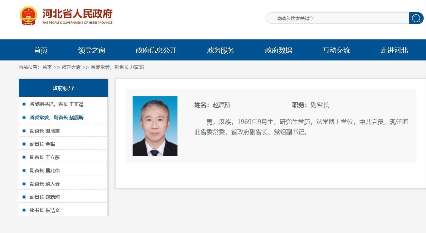Image resolution: width=426 pixels, height=233 pixels.
Task: Click the square marker beside 副省长 王立彤
Action: (x=24, y=156)
